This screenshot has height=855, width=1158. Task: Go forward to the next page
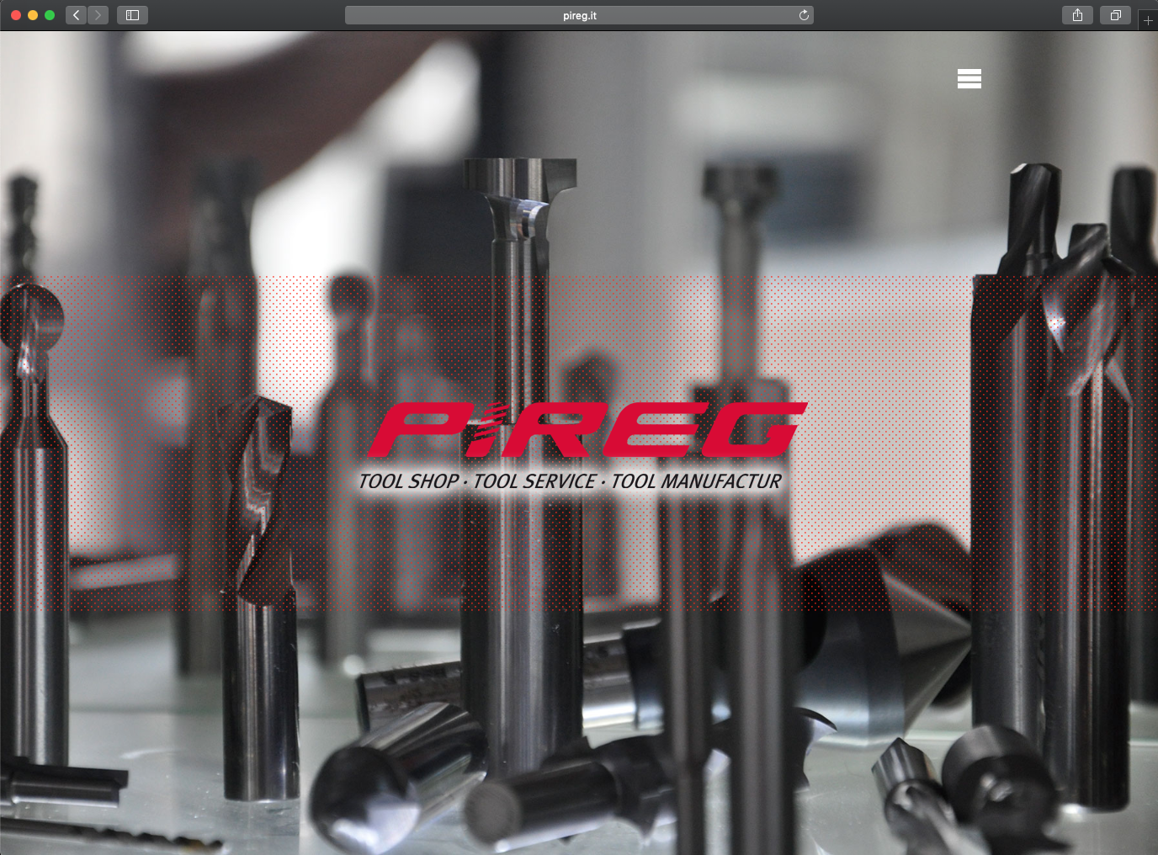pyautogui.click(x=98, y=15)
